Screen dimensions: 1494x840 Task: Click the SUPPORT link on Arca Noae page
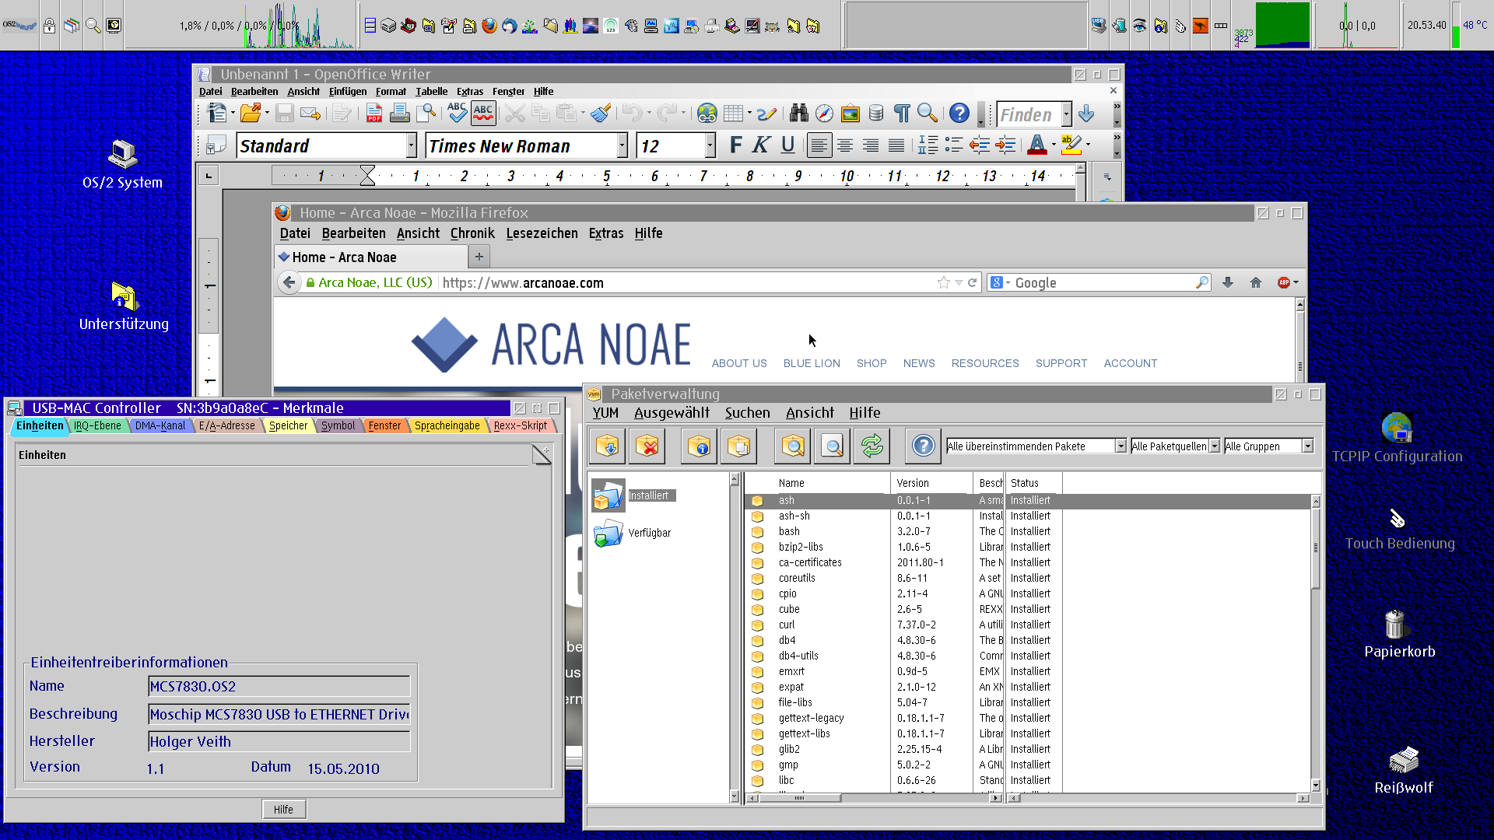[x=1061, y=363]
